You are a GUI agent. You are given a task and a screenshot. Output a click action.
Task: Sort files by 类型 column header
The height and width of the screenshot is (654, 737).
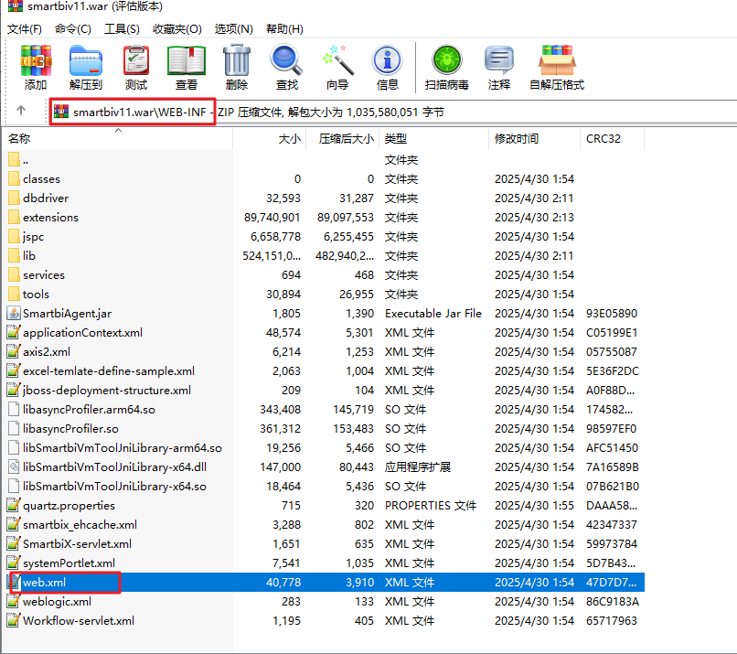[433, 139]
